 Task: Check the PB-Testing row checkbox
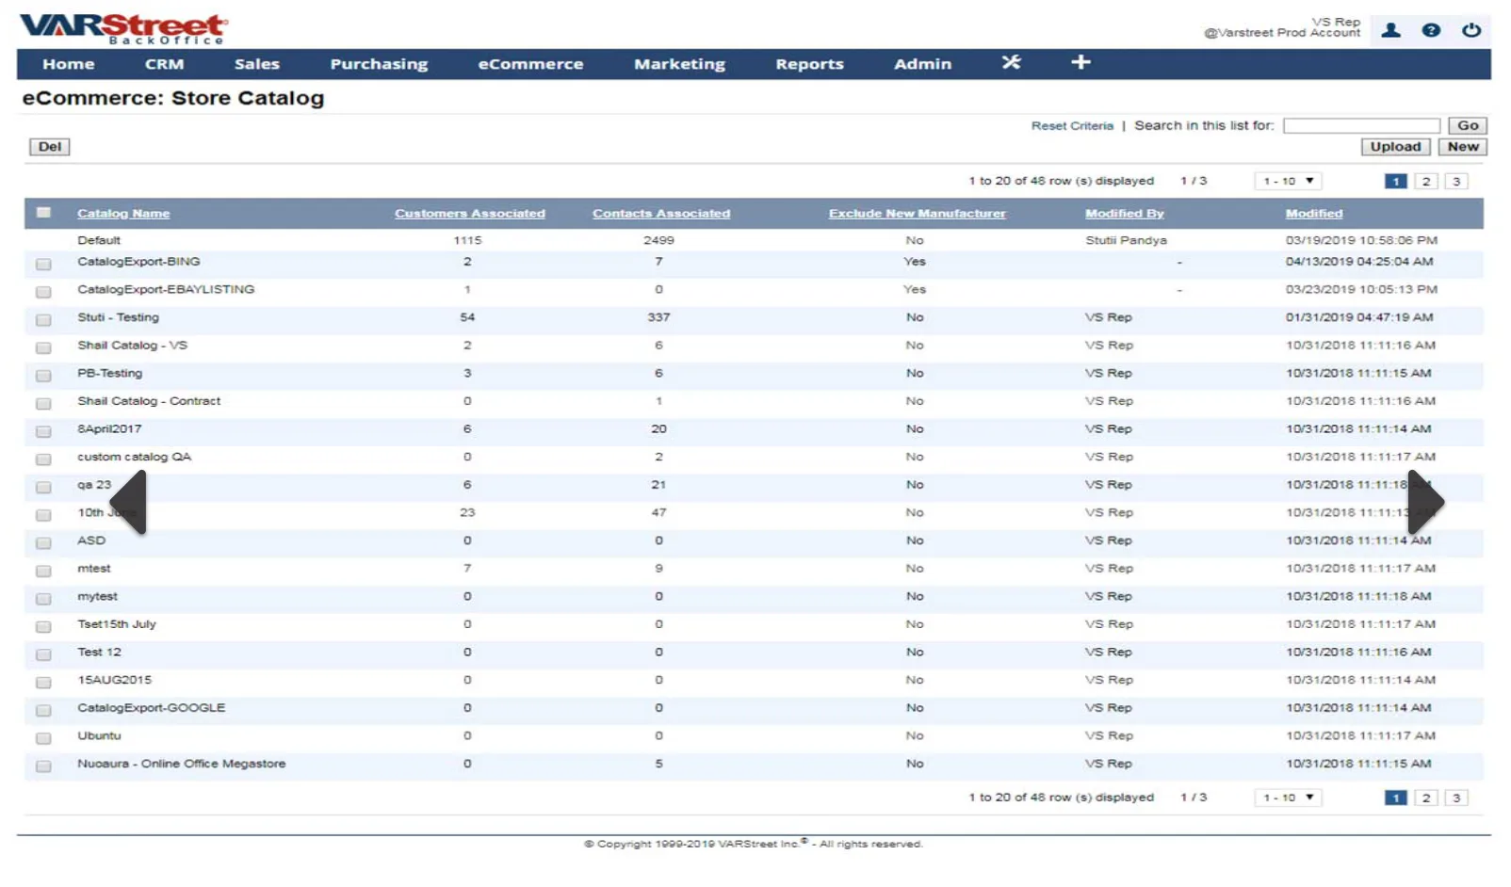(x=43, y=376)
